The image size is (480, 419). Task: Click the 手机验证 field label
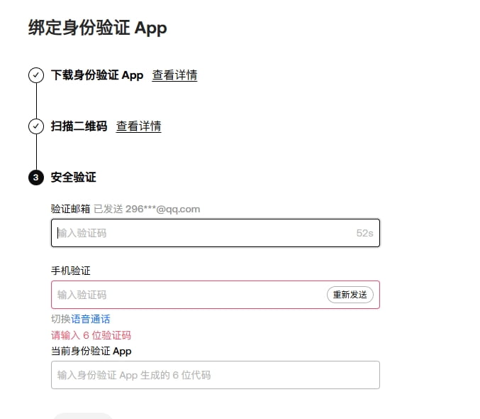[71, 271]
